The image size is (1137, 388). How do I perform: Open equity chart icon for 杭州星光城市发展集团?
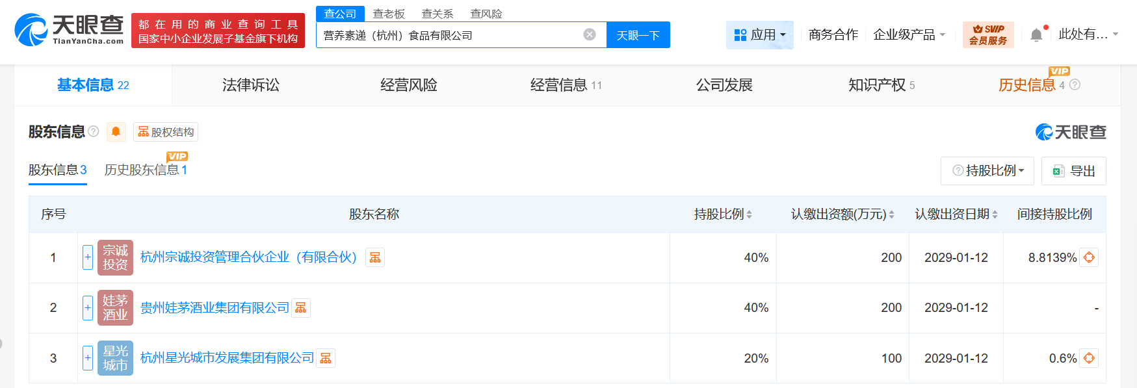point(326,358)
